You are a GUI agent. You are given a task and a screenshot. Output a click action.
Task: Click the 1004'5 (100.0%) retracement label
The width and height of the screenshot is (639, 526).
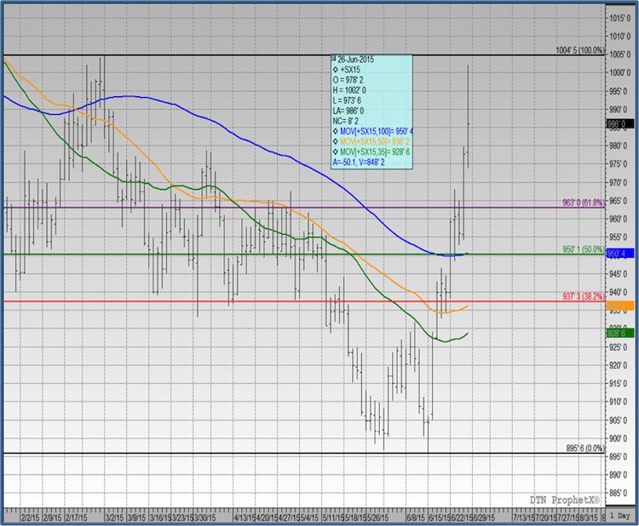tap(580, 50)
